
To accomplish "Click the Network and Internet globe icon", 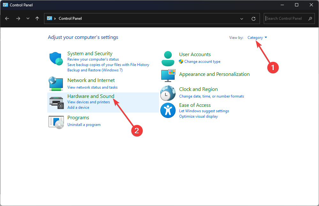I will click(56, 83).
